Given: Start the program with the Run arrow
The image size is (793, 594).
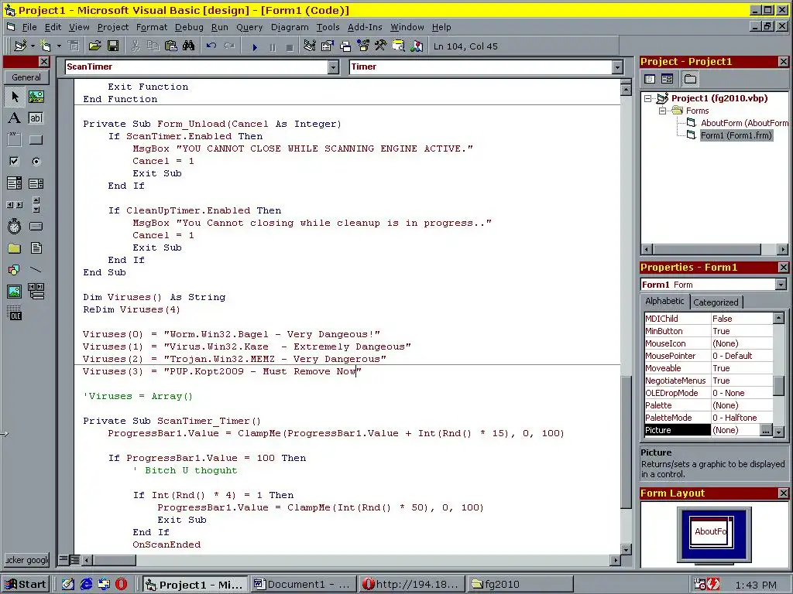Looking at the screenshot, I should [254, 47].
